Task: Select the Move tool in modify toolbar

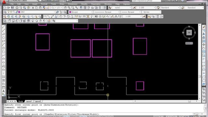Action: (x=204, y=45)
